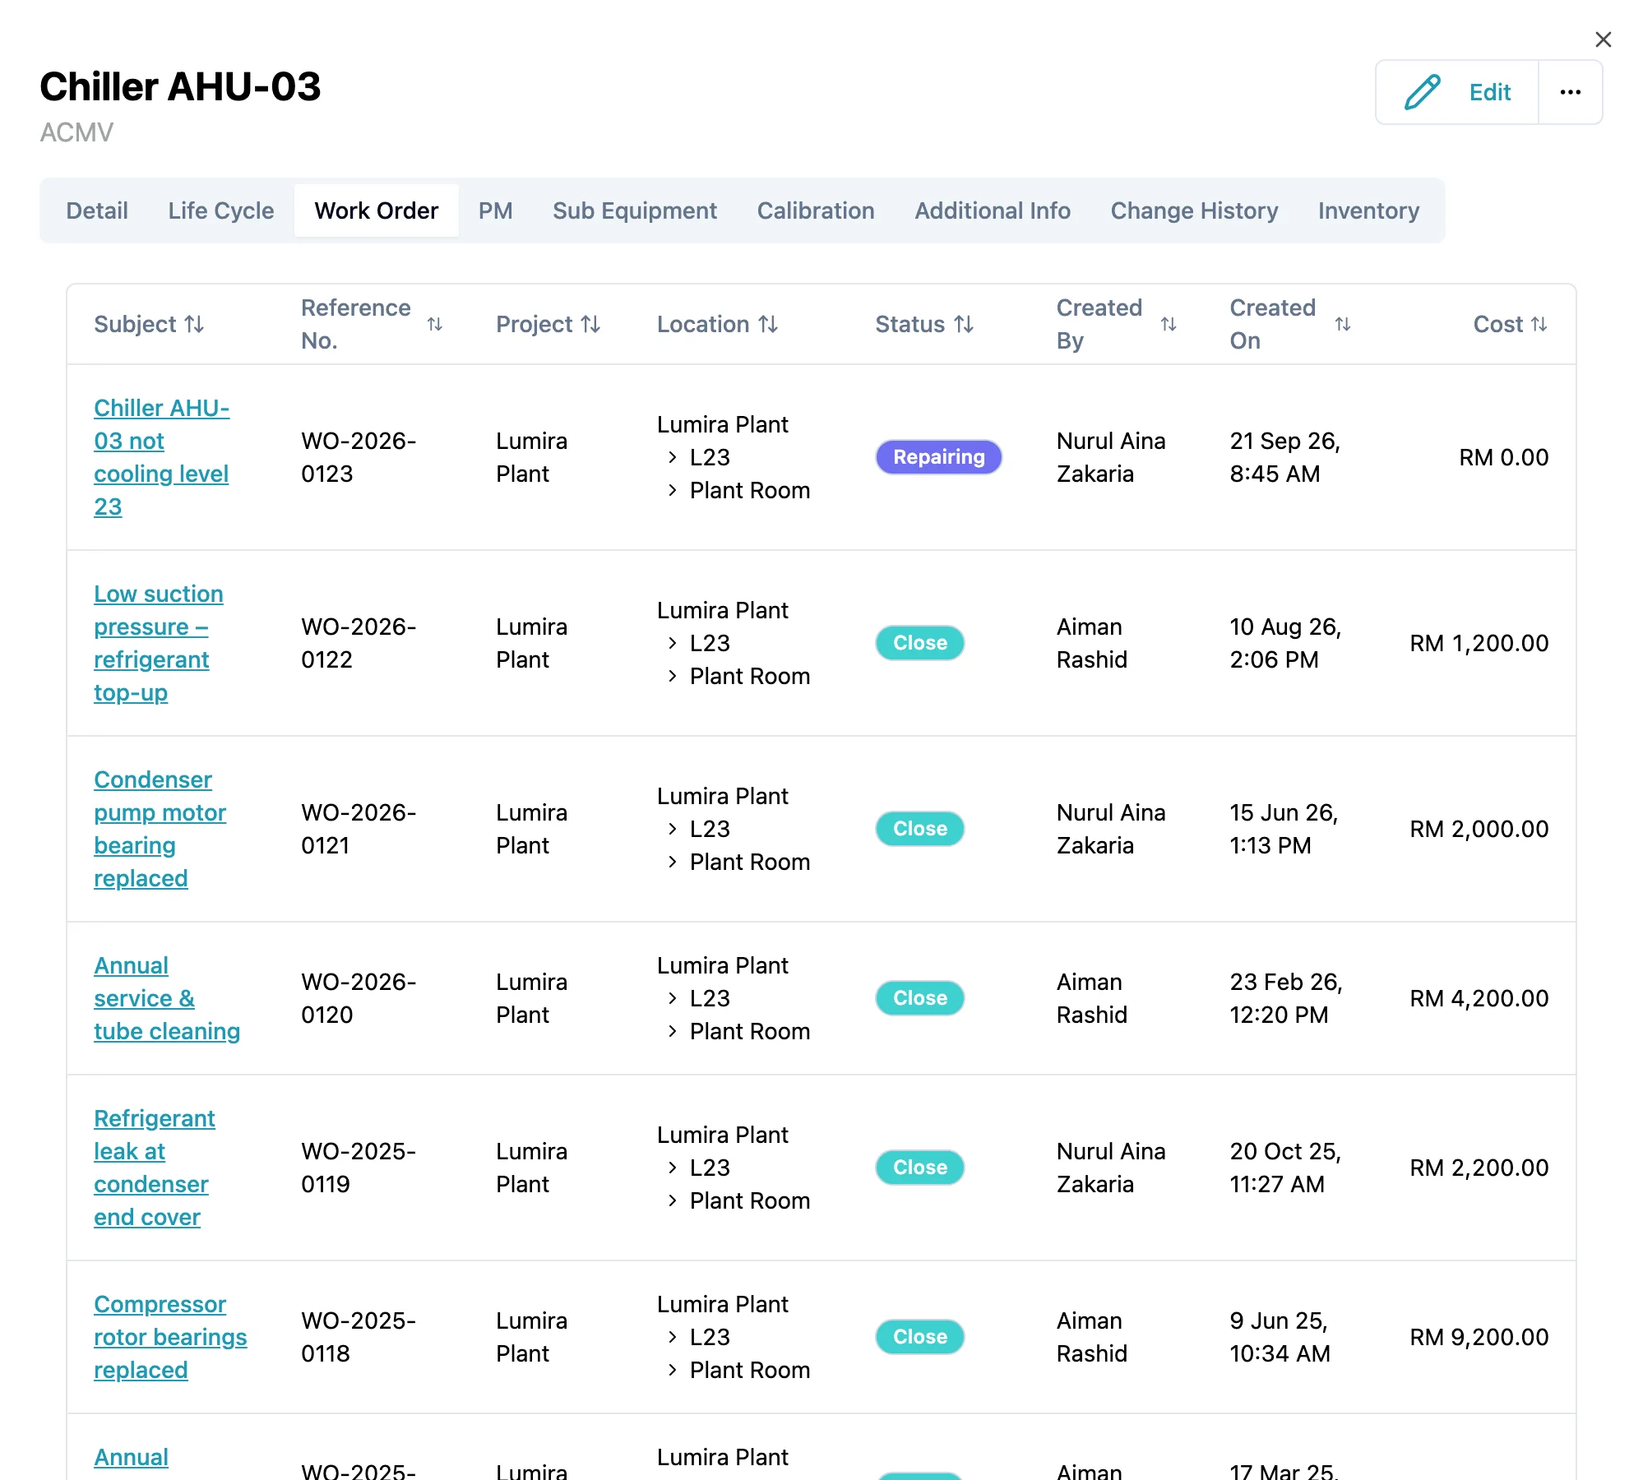
Task: Sort by Cost column arrows
Action: coord(1539,324)
